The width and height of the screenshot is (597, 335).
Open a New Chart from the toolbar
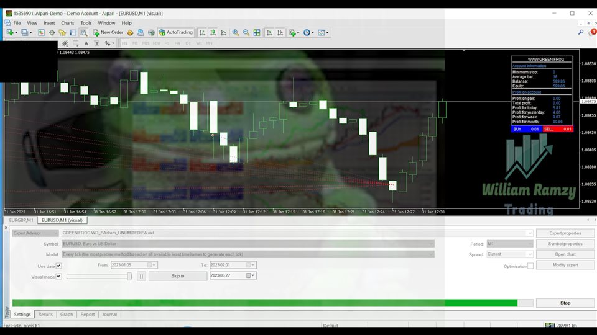coord(9,33)
